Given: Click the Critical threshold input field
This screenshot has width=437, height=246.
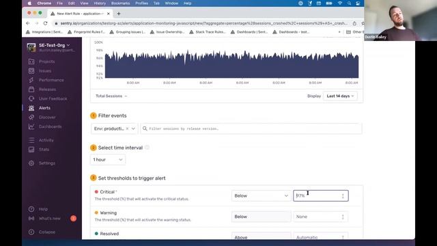Looking at the screenshot, I should [x=321, y=196].
